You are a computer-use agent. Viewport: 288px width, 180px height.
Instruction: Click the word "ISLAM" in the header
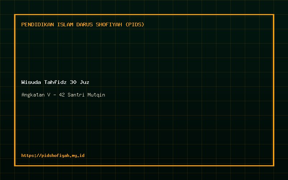point(65,24)
